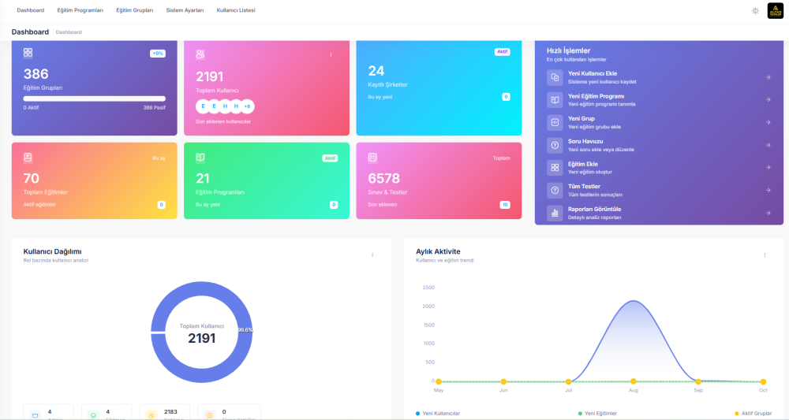The height and width of the screenshot is (420, 789).
Task: Toggle the light/dark theme sun icon
Action: pyautogui.click(x=755, y=11)
